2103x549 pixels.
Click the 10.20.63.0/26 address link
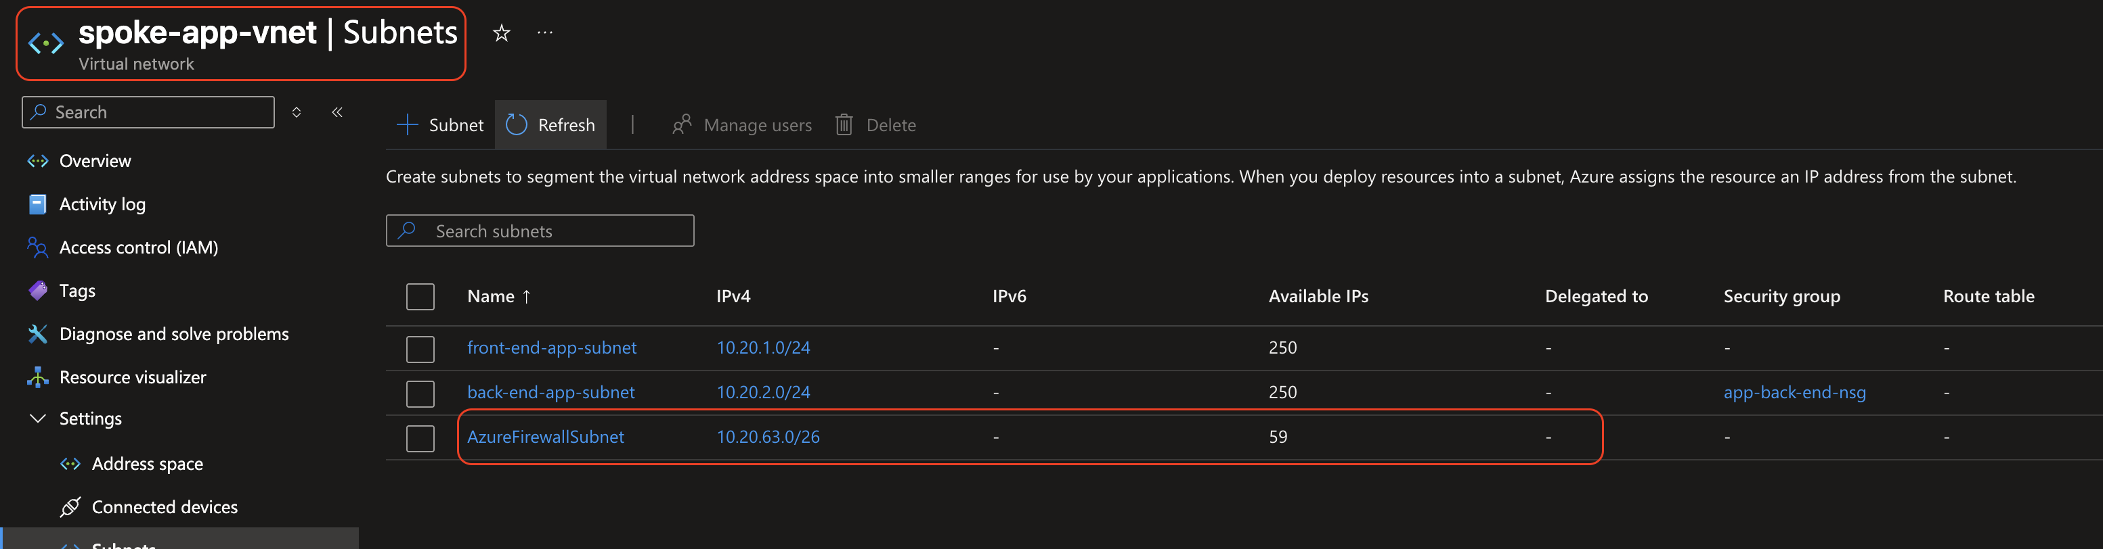coord(768,436)
